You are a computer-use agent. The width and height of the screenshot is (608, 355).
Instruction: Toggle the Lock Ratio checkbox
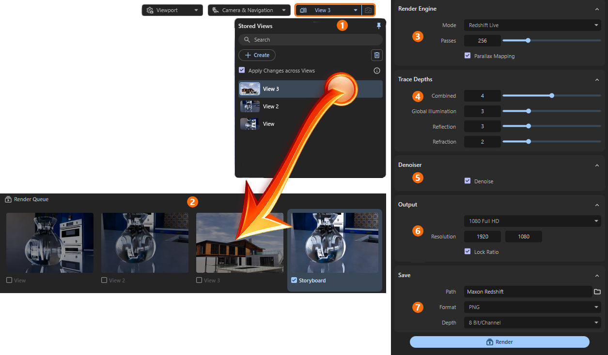(x=468, y=251)
